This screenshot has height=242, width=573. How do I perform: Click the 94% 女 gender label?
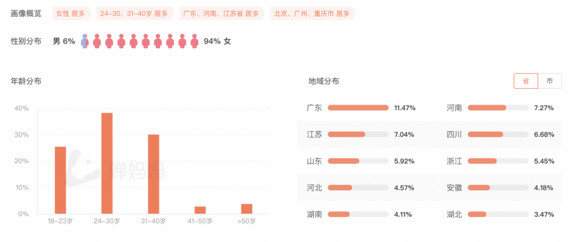218,41
